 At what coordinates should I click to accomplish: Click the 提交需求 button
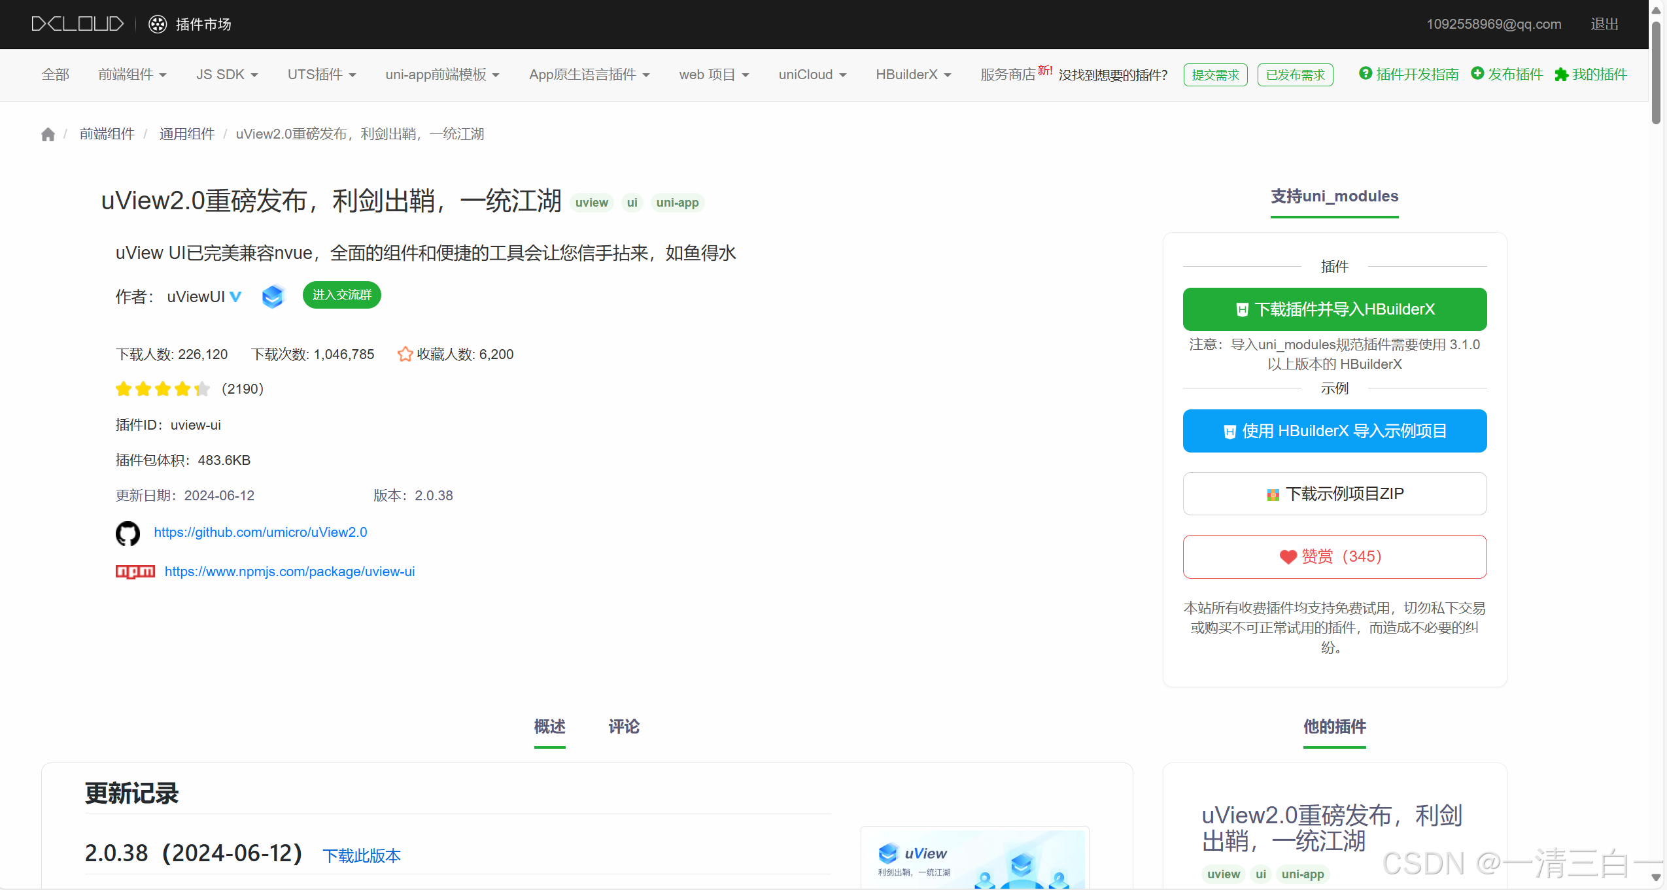pyautogui.click(x=1215, y=75)
